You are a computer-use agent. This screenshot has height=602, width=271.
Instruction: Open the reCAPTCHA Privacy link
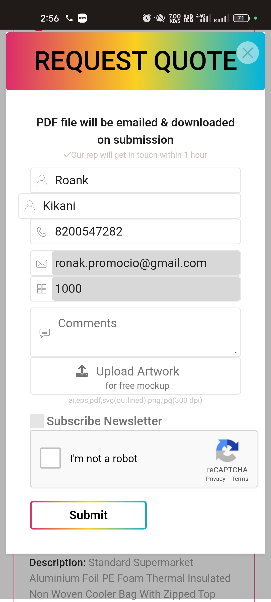click(x=216, y=479)
